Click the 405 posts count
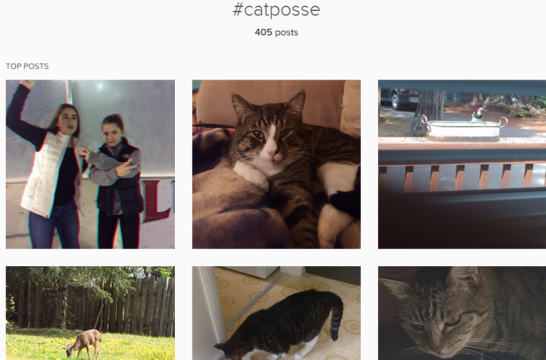This screenshot has width=546, height=360. pyautogui.click(x=276, y=32)
